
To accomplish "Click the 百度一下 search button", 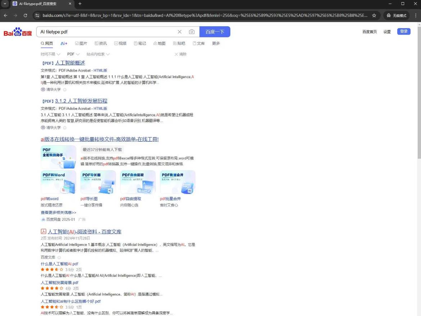I will coord(214,32).
